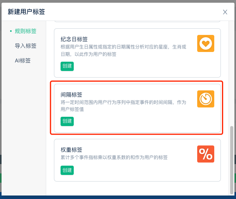
Task: Click the 纪念日标签 description text
Action: (x=123, y=50)
